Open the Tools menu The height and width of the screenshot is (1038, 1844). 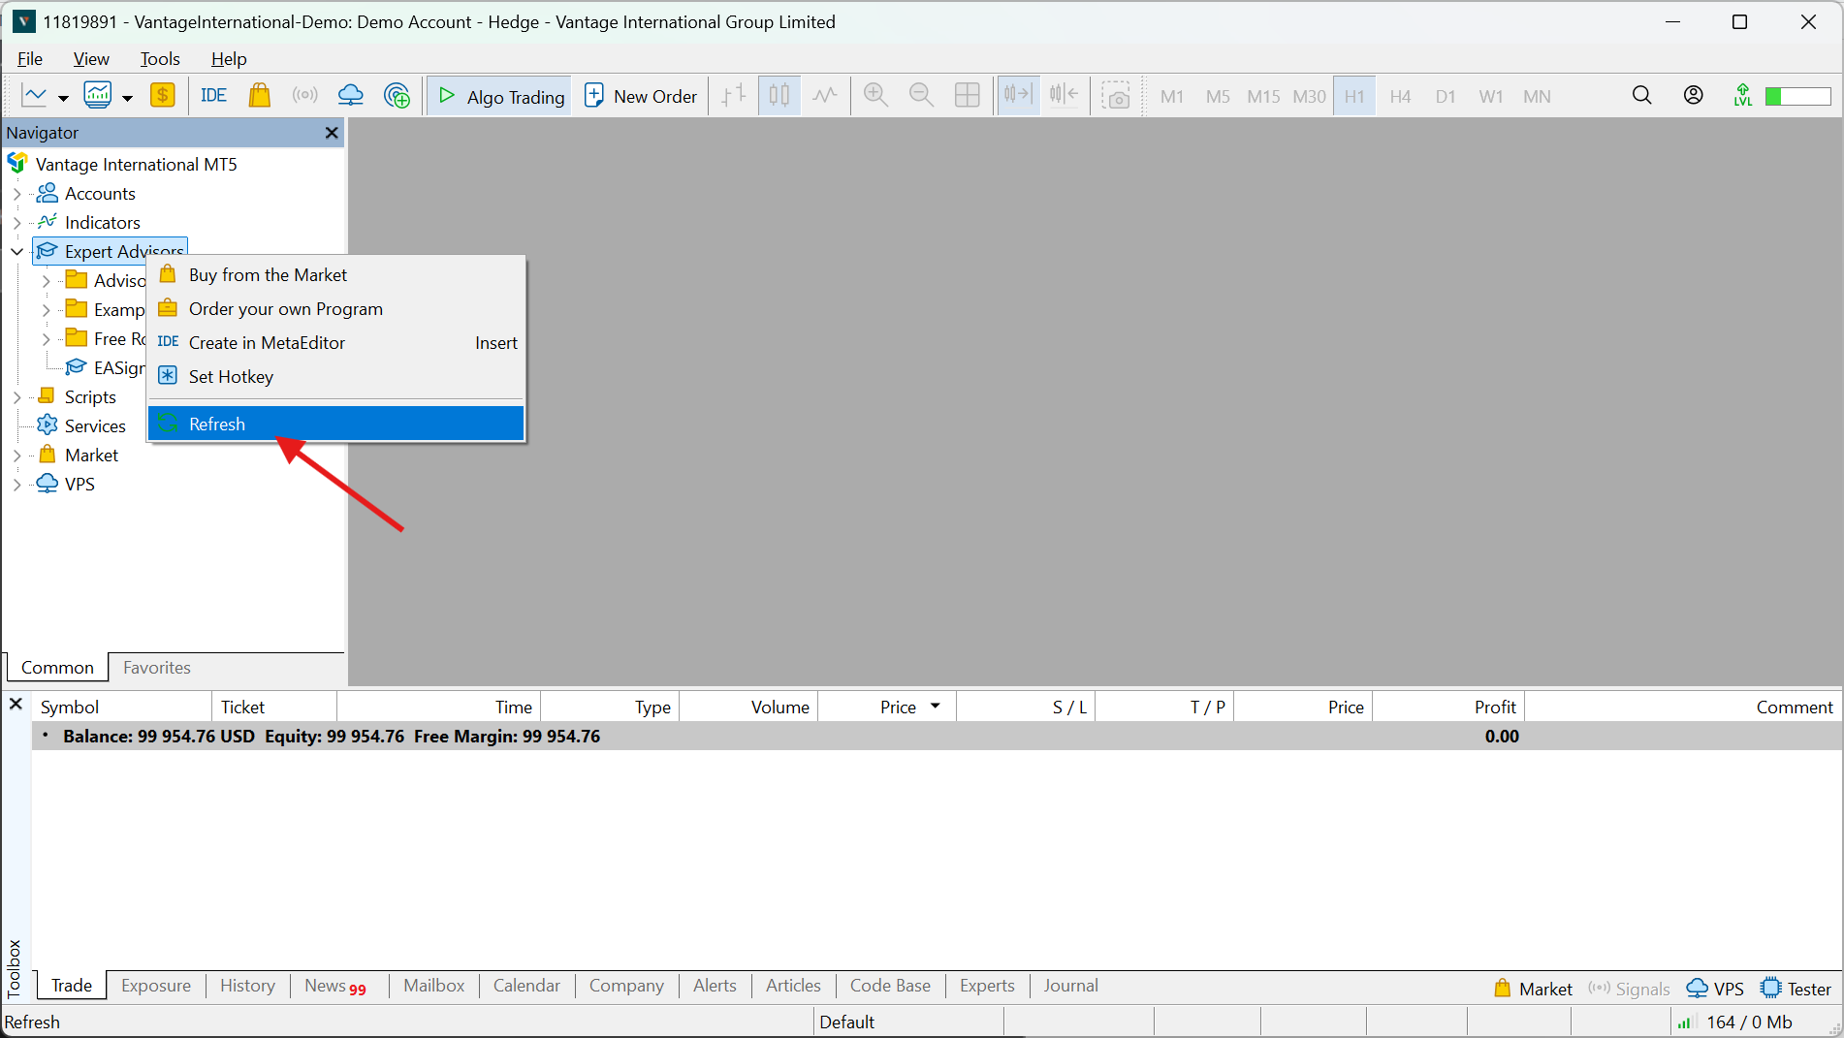tap(160, 59)
